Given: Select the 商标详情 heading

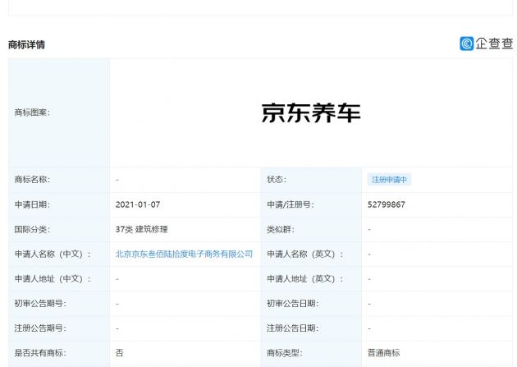Looking at the screenshot, I should click(x=26, y=44).
